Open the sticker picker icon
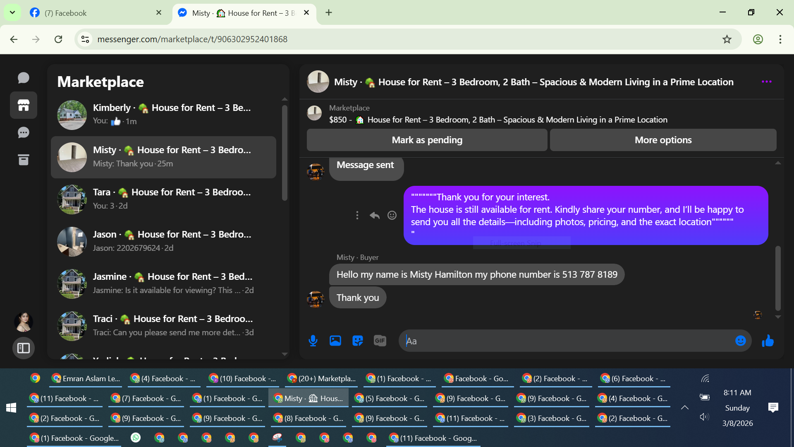The width and height of the screenshot is (794, 447). (x=357, y=341)
